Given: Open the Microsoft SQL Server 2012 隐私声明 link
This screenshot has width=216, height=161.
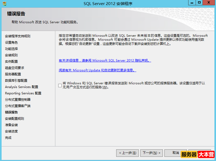Looking at the screenshot, I should point(105,61).
